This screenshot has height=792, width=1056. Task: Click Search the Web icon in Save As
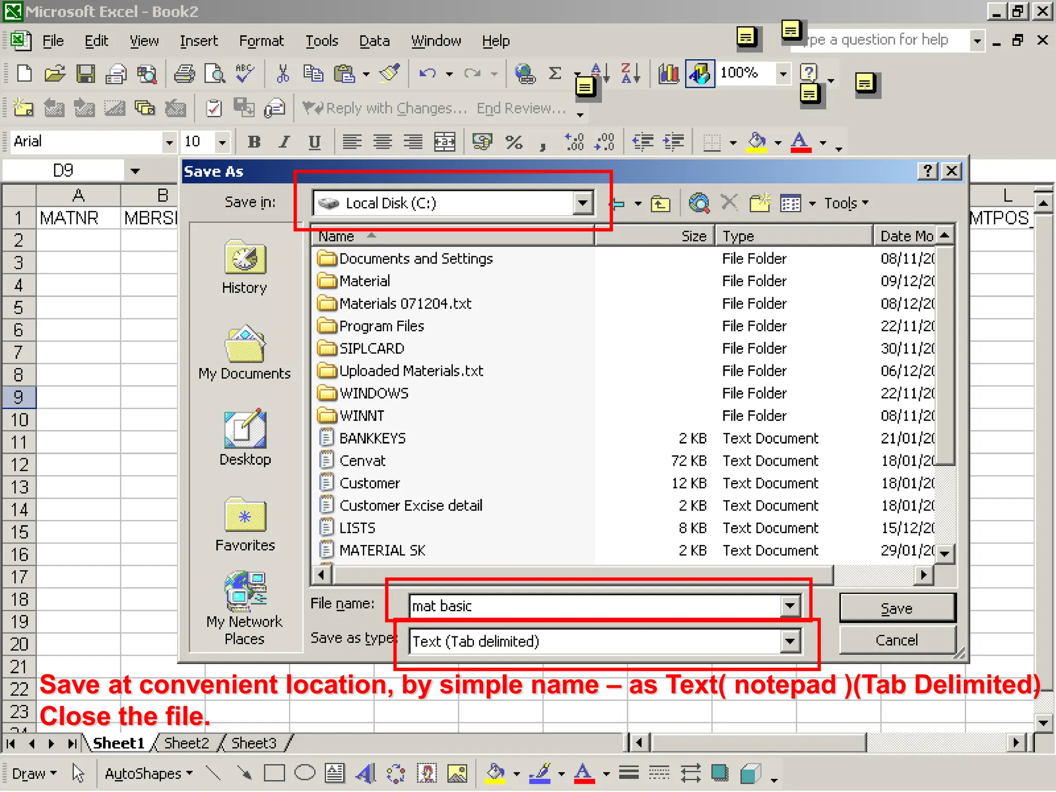(699, 203)
